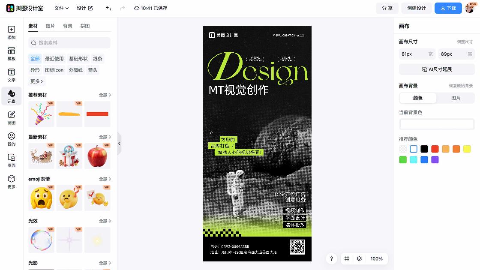Screen dimensions: 480x270
Task: Open the 添加 (add) sidebar panel
Action: [11, 33]
